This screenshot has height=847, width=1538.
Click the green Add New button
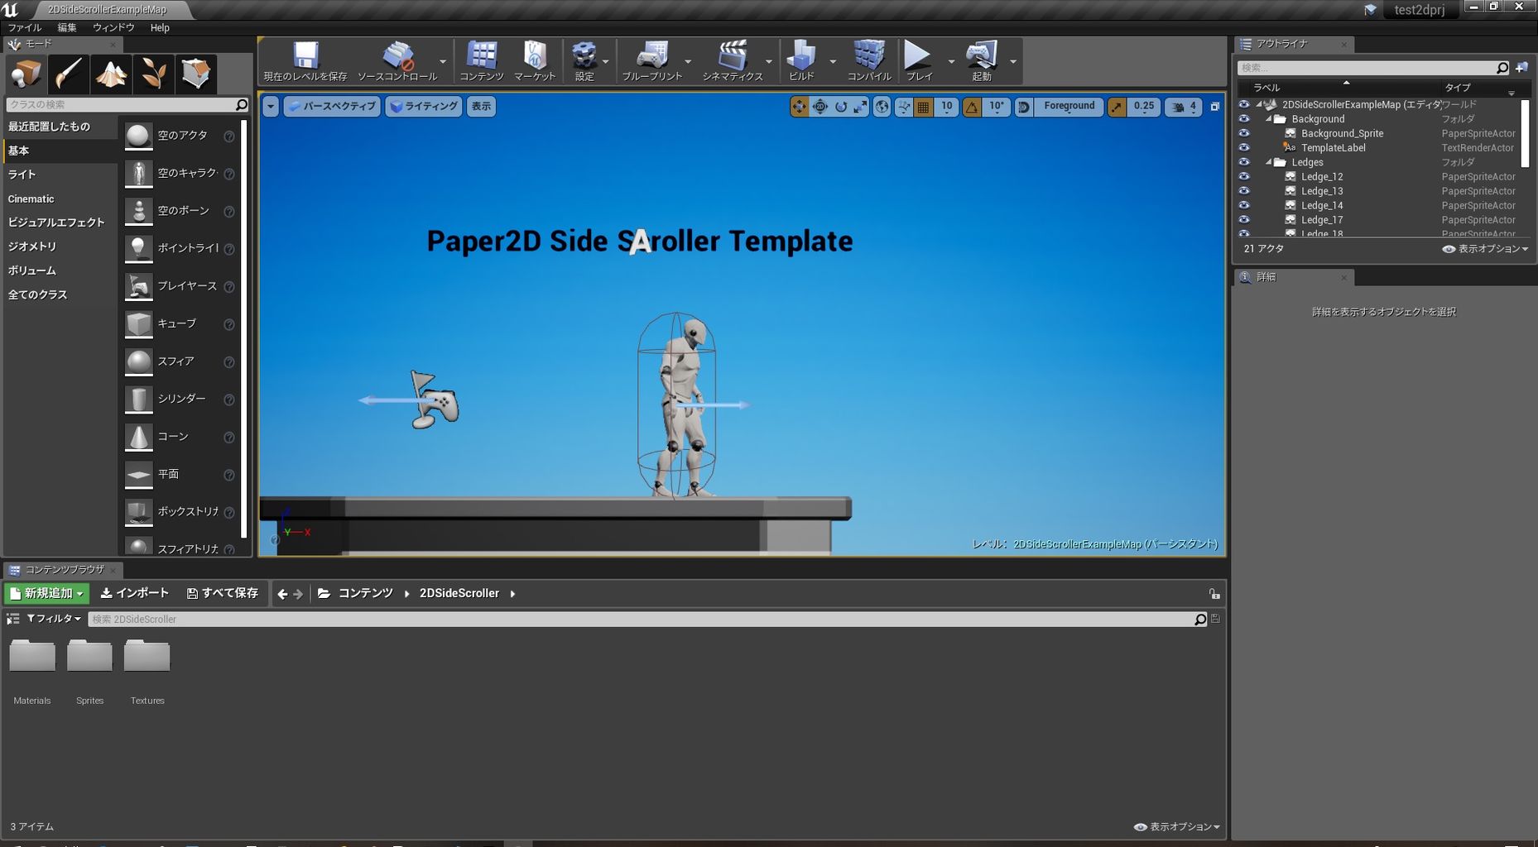[x=47, y=593]
